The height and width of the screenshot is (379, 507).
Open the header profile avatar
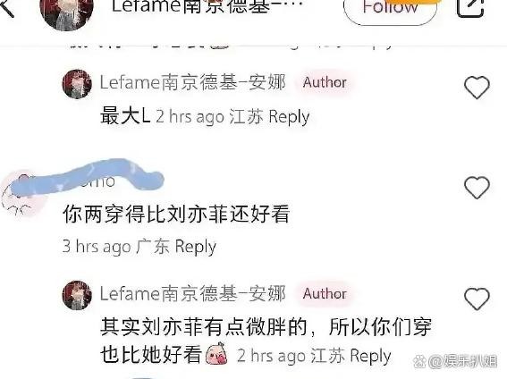pos(66,12)
